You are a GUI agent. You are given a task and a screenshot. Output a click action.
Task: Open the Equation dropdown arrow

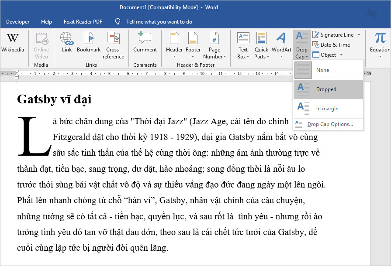coord(380,57)
